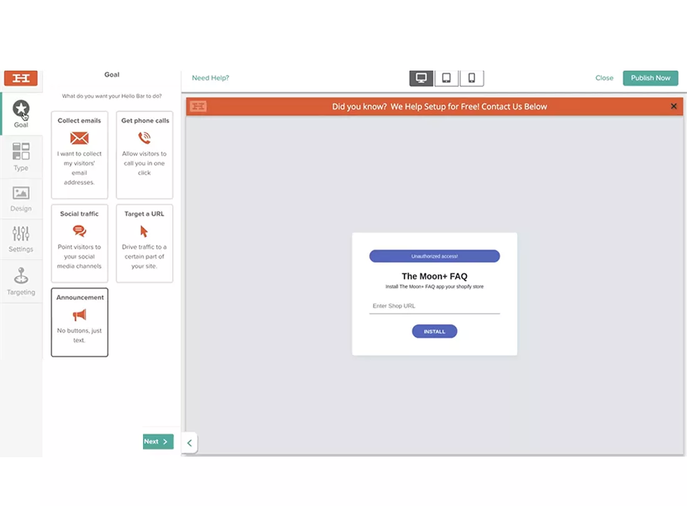687x506 pixels.
Task: Click The Moon+ FAQ heading
Action: pos(435,277)
